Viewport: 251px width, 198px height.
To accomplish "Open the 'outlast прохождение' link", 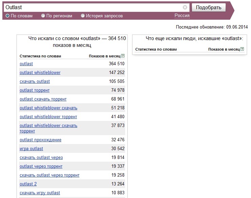I will click(x=40, y=140).
